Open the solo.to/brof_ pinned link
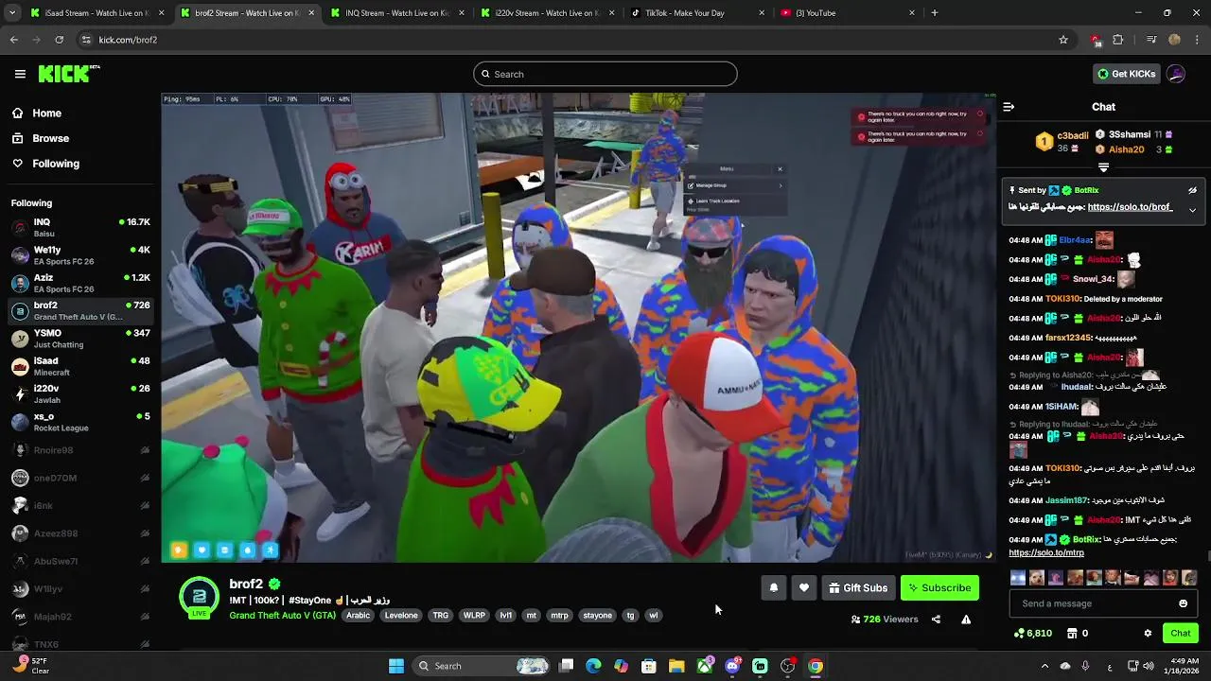1211x681 pixels. (1130, 207)
